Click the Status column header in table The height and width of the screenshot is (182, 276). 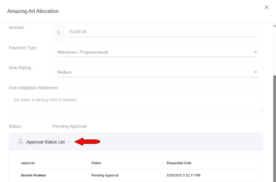tap(96, 163)
